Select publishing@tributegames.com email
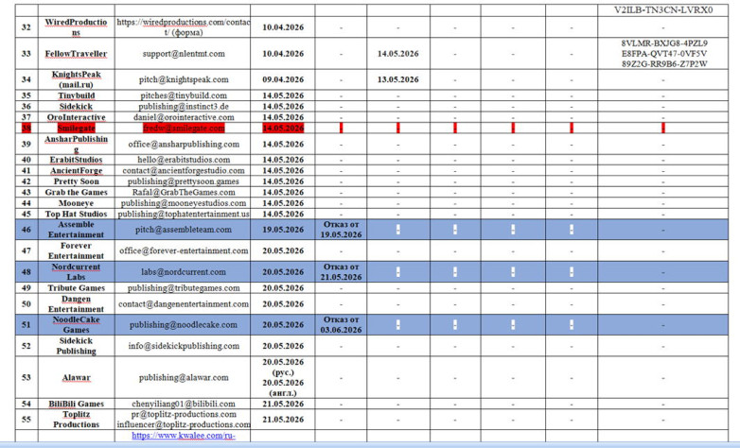Image resolution: width=740 pixels, height=448 pixels. point(184,288)
